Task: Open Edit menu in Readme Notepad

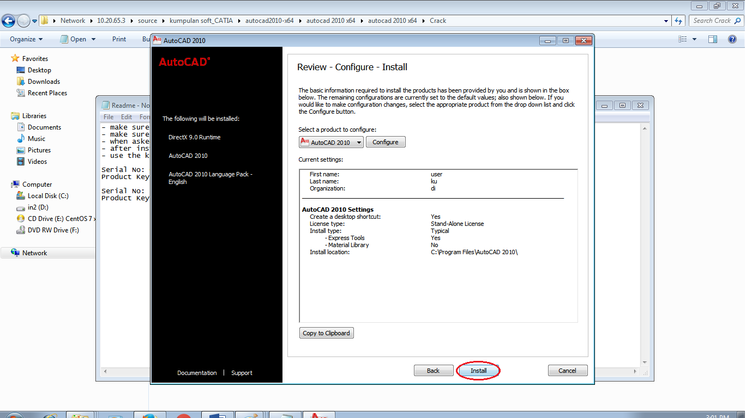Action: click(x=127, y=117)
